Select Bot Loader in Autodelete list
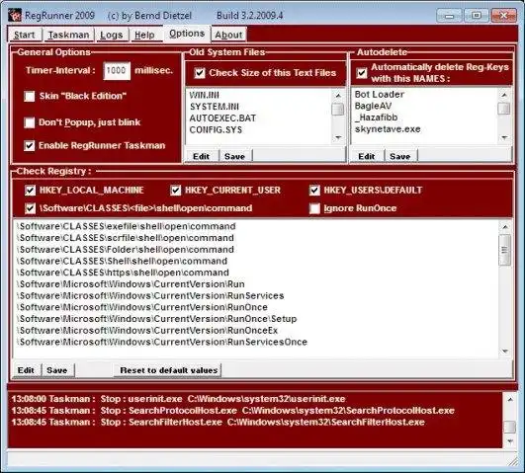This screenshot has width=525, height=473. tap(380, 95)
